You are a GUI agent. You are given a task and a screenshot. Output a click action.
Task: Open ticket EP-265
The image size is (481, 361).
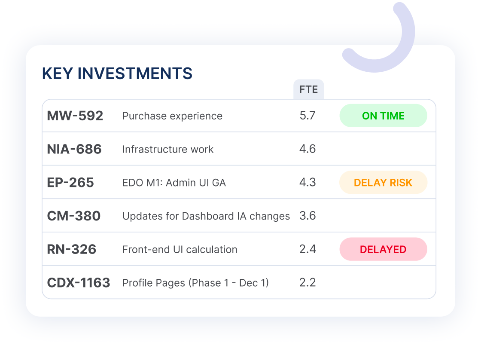70,183
